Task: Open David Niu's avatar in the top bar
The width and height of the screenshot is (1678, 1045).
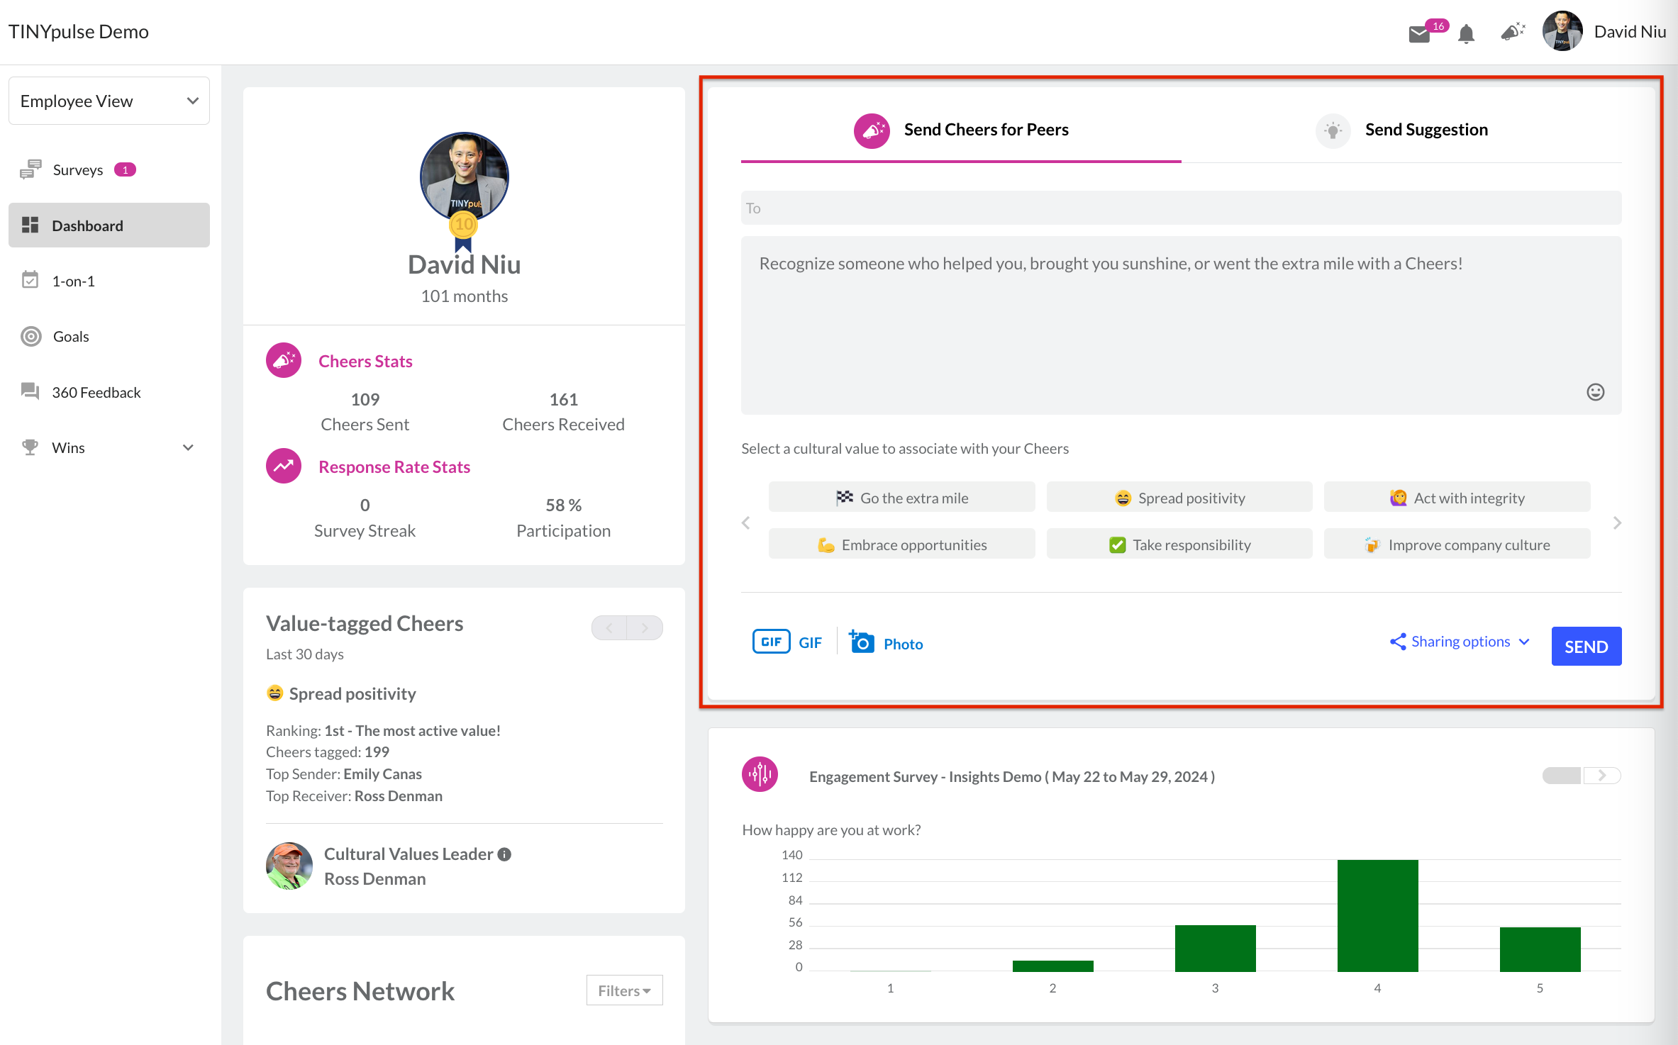Action: [x=1562, y=31]
